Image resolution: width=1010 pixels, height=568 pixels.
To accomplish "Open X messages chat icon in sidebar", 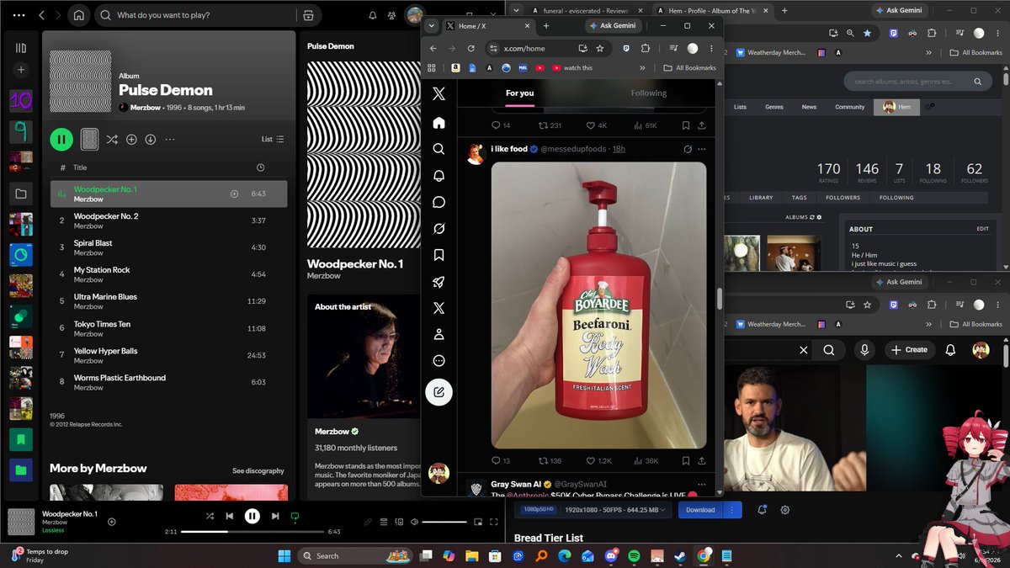I will (x=439, y=202).
